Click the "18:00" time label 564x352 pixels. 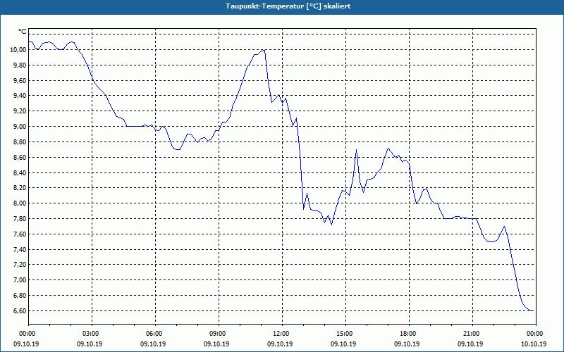coord(409,334)
